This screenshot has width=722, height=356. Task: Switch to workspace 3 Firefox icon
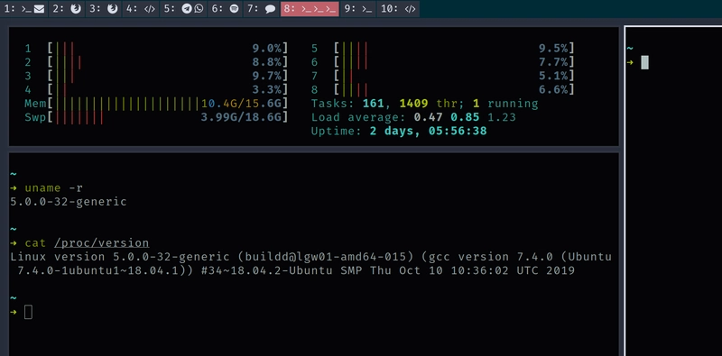coord(112,9)
